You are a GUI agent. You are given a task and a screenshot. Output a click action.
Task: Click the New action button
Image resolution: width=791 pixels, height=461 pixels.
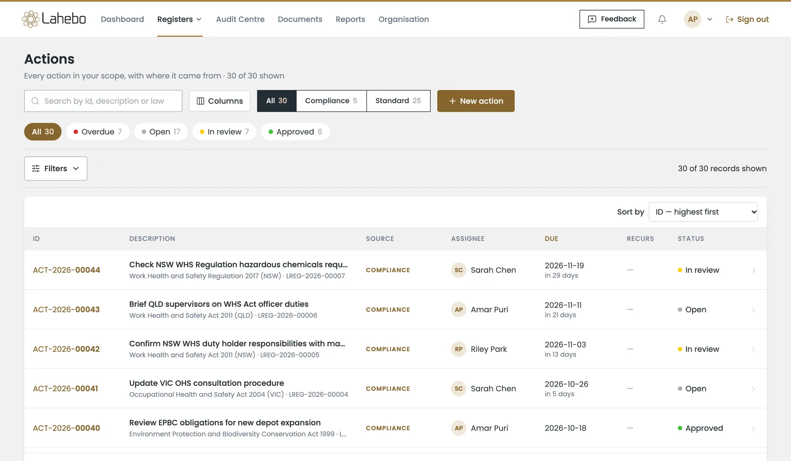coord(475,101)
